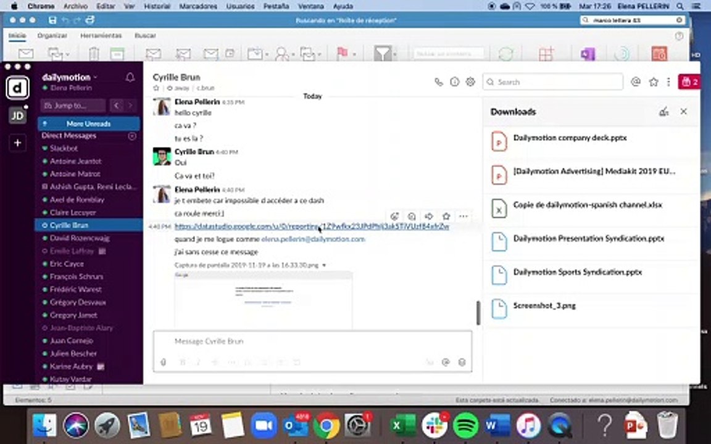The height and width of the screenshot is (444, 711).
Task: Open the What's New gift button
Action: (689, 82)
